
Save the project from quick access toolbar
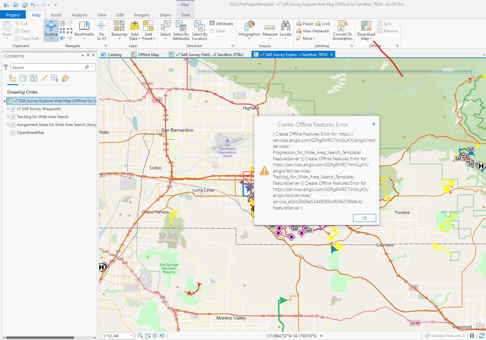[x=25, y=5]
